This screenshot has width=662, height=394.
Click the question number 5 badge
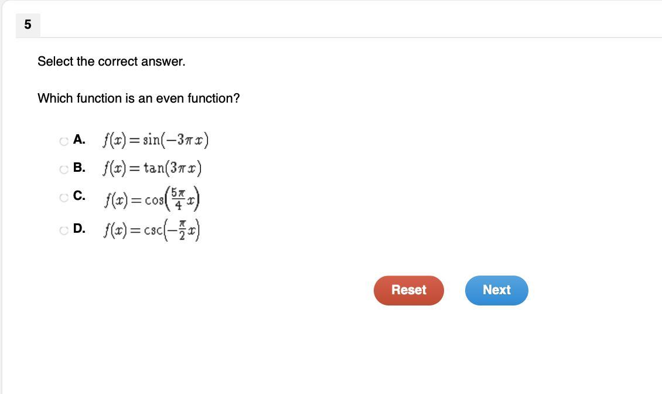point(28,25)
